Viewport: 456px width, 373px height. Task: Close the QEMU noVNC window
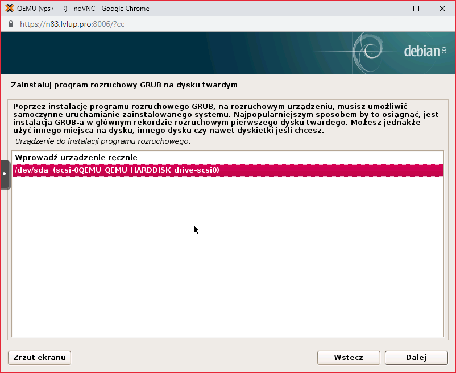point(442,9)
